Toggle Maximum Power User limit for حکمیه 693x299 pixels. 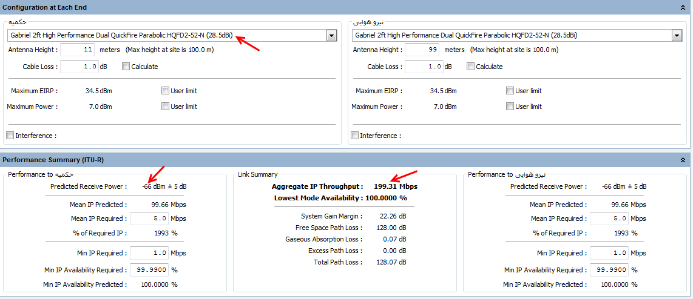pyautogui.click(x=165, y=107)
